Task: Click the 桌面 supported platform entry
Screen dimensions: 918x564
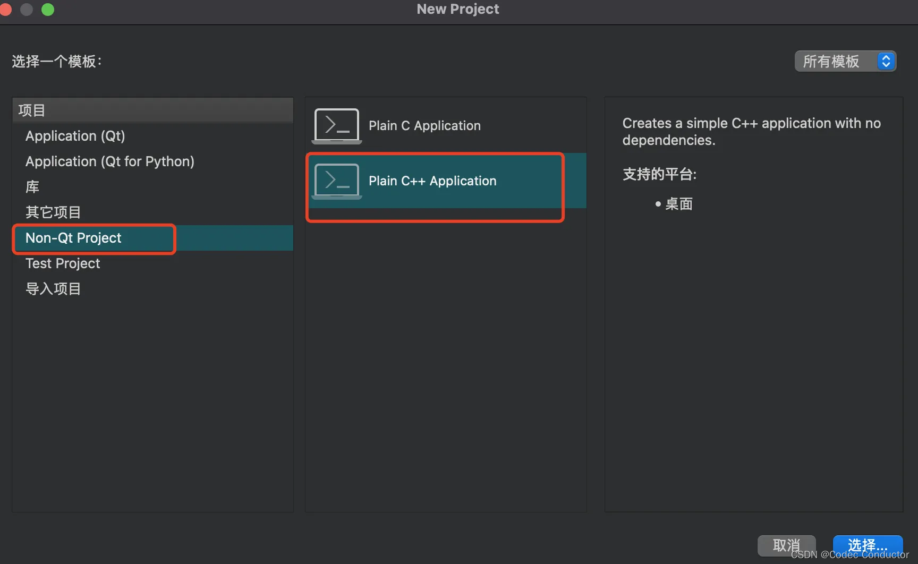Action: coord(680,204)
